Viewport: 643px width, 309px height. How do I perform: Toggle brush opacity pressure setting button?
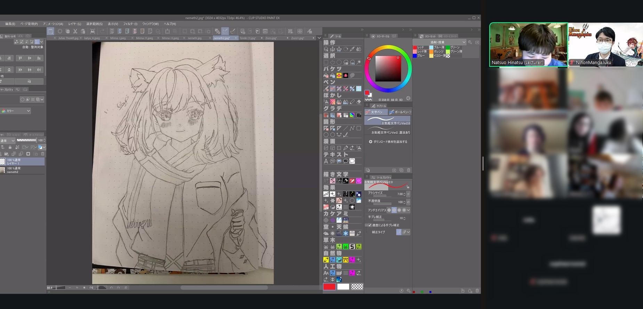click(408, 202)
